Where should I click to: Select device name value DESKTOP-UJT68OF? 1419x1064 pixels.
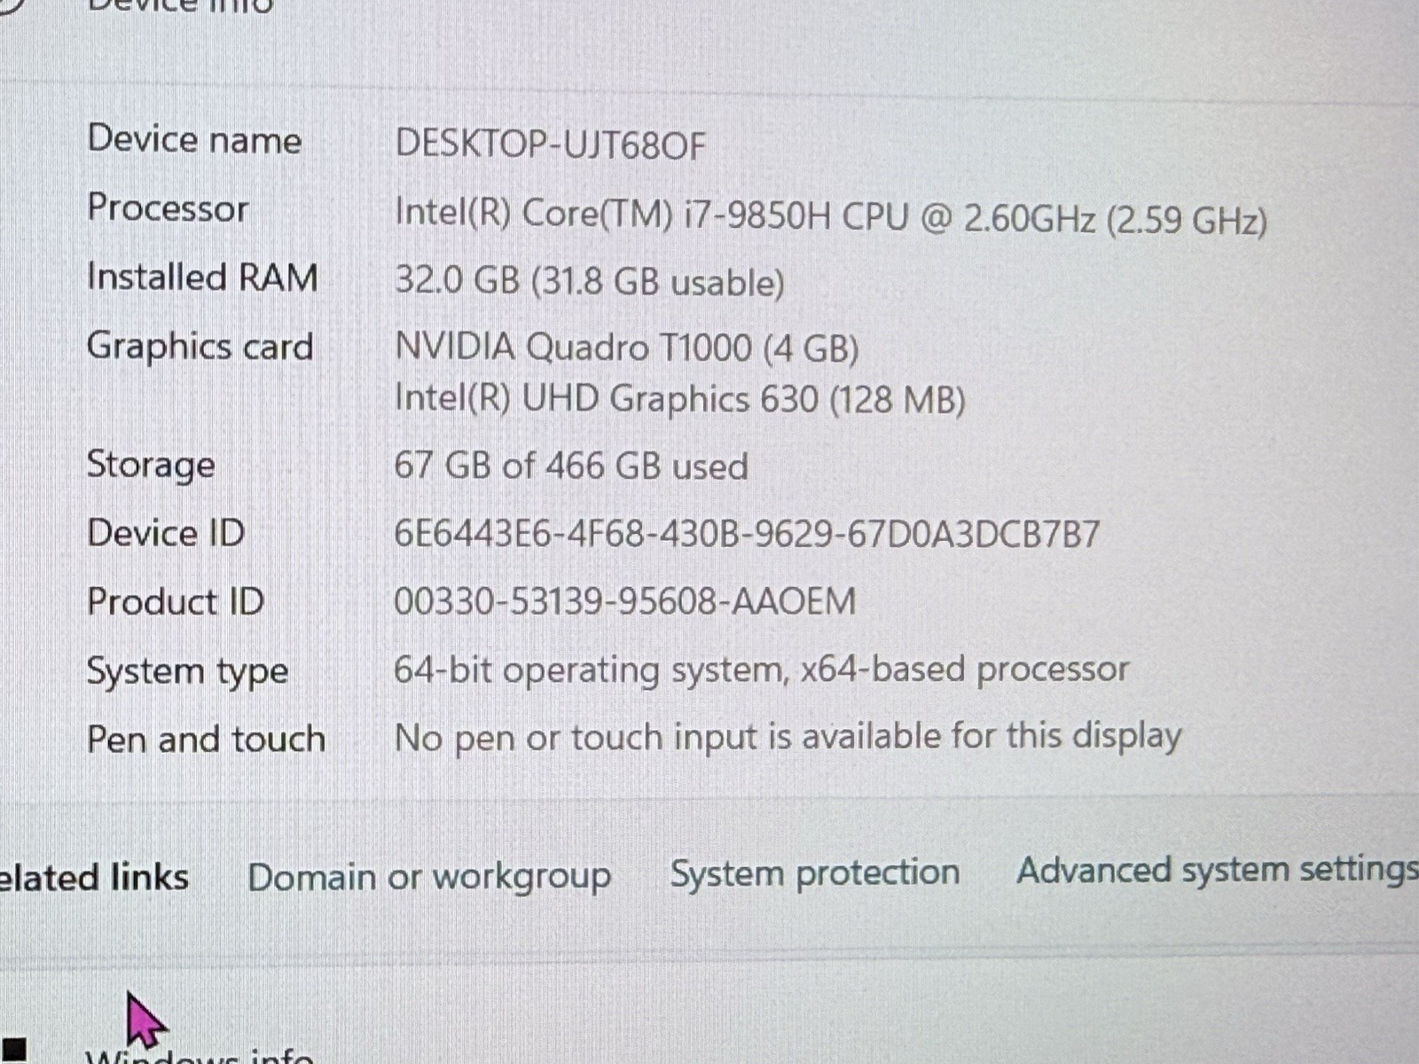coord(550,144)
